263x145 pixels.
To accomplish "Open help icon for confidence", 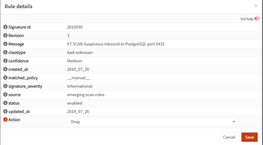I will coord(5,61).
